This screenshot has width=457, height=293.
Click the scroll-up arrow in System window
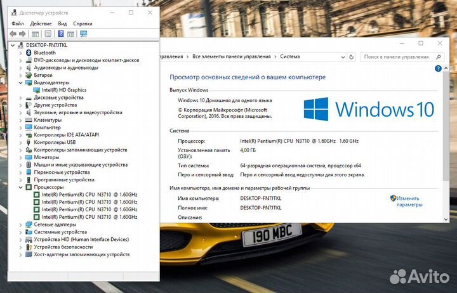446,68
